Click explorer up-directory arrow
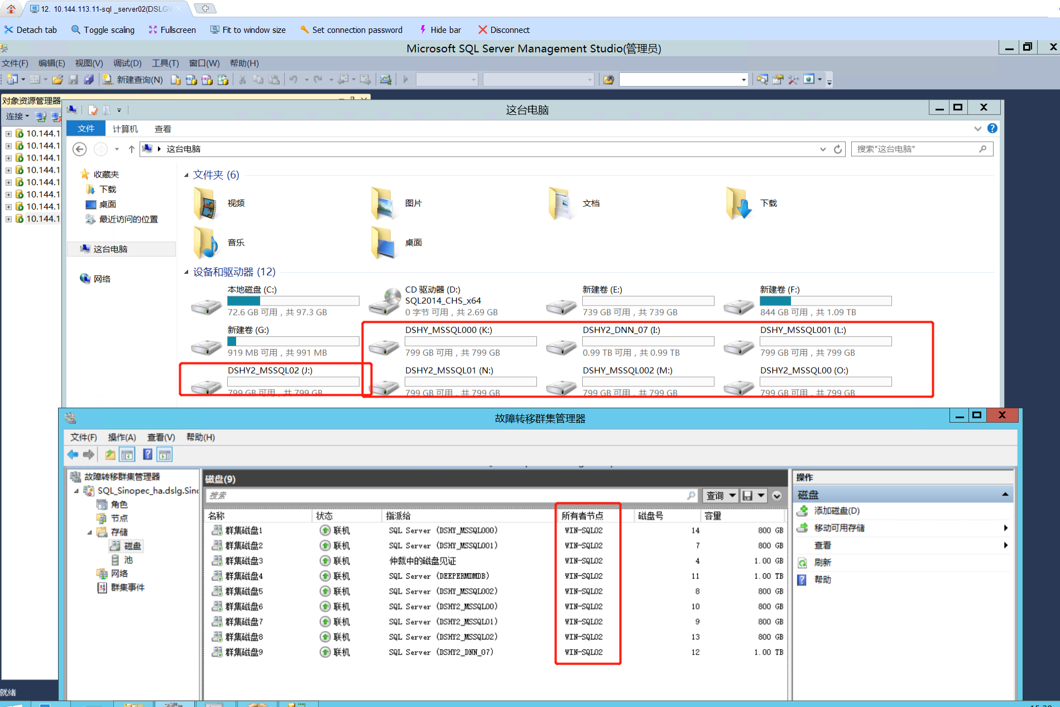This screenshot has height=707, width=1060. point(131,149)
